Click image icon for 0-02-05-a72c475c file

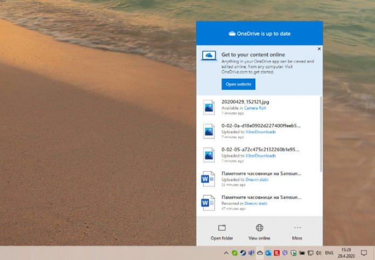pyautogui.click(x=209, y=155)
